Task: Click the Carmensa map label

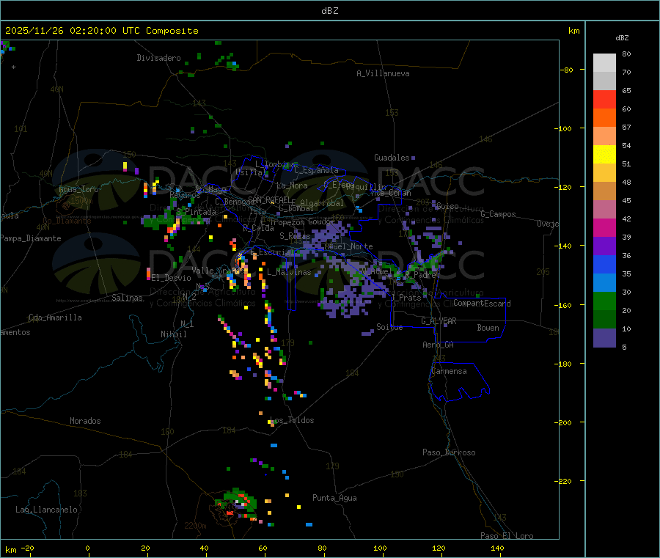Action: (x=449, y=371)
